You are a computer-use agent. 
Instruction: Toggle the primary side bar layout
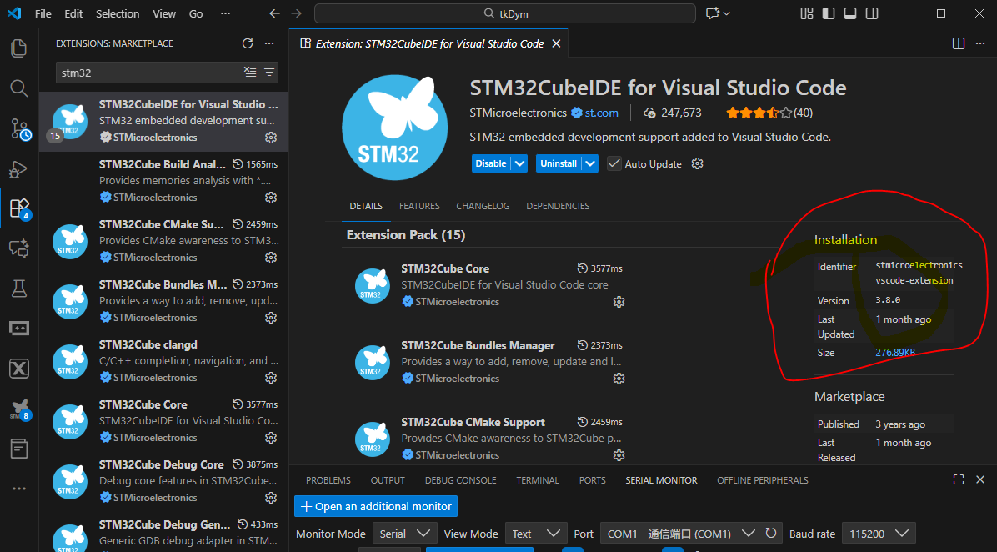[x=827, y=13]
